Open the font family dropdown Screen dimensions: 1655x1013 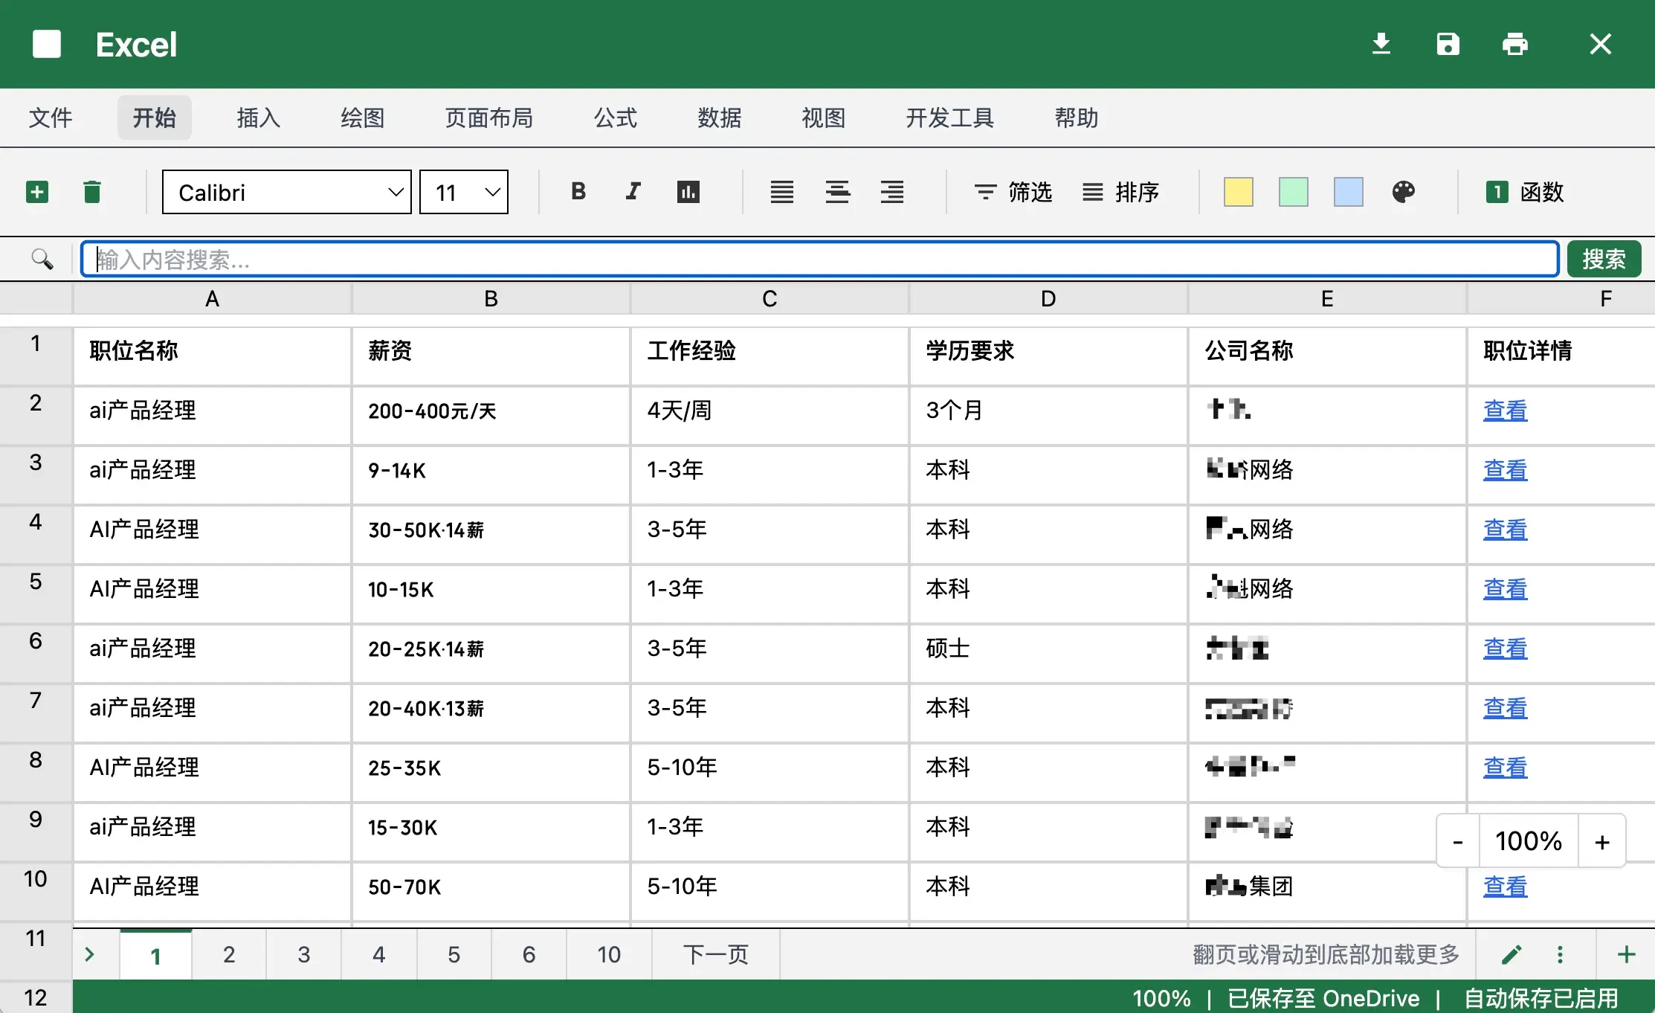coord(286,191)
